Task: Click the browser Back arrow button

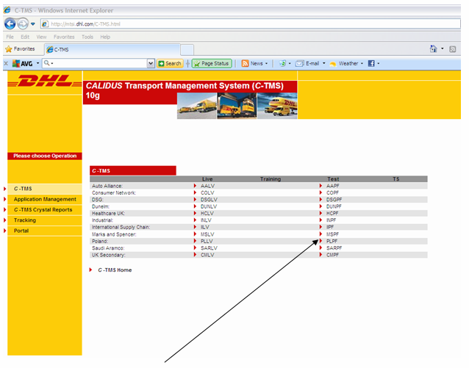Action: (10, 24)
